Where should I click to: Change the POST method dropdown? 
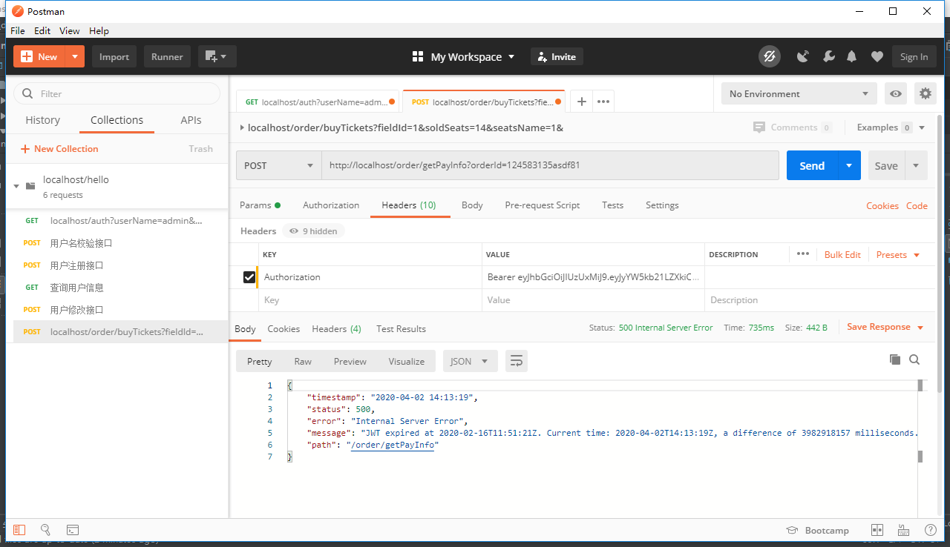coord(278,165)
